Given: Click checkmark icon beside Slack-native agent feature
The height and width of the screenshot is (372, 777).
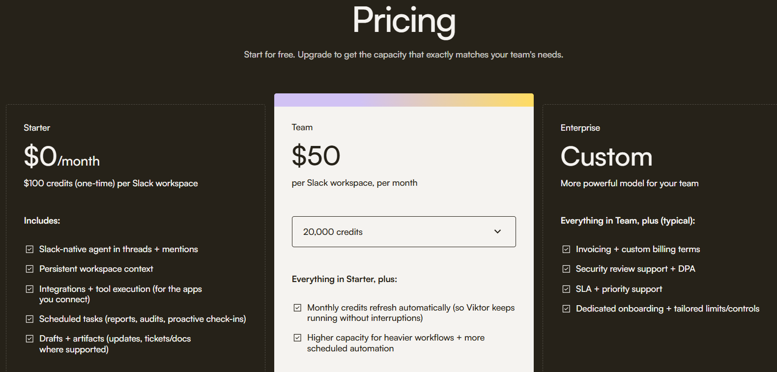Looking at the screenshot, I should [x=29, y=249].
